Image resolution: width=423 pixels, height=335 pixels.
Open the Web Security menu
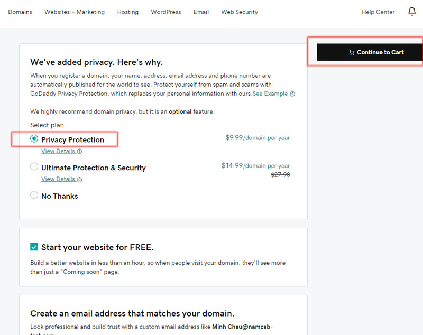239,12
